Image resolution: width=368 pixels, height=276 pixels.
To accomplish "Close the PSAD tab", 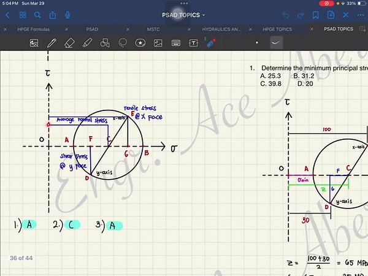I will [66, 29].
